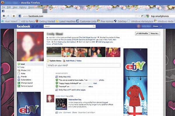Click the Firefox back arrow button

[4, 16]
